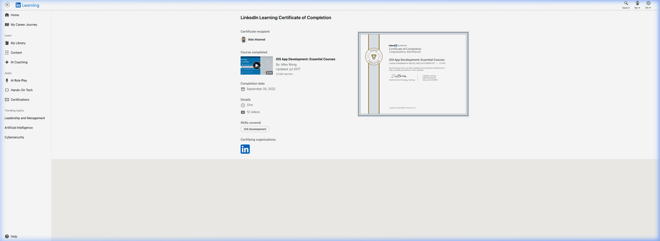Select the iOS Development skill chip
This screenshot has height=241, width=660.
[255, 129]
